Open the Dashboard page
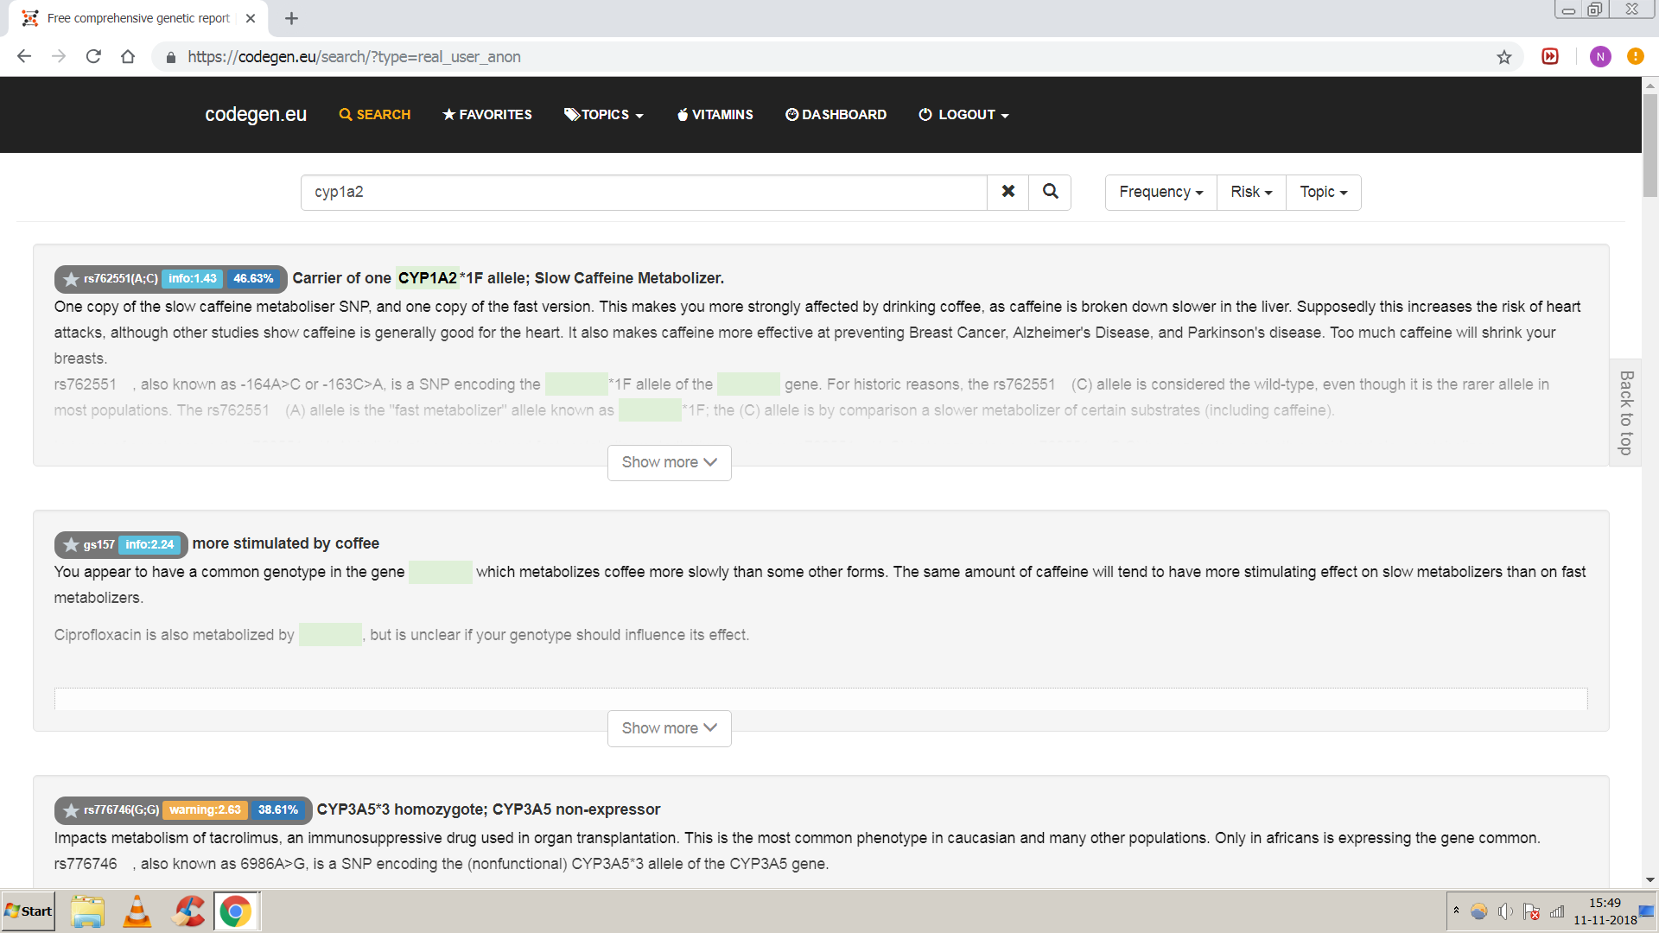This screenshot has width=1659, height=933. tap(836, 115)
